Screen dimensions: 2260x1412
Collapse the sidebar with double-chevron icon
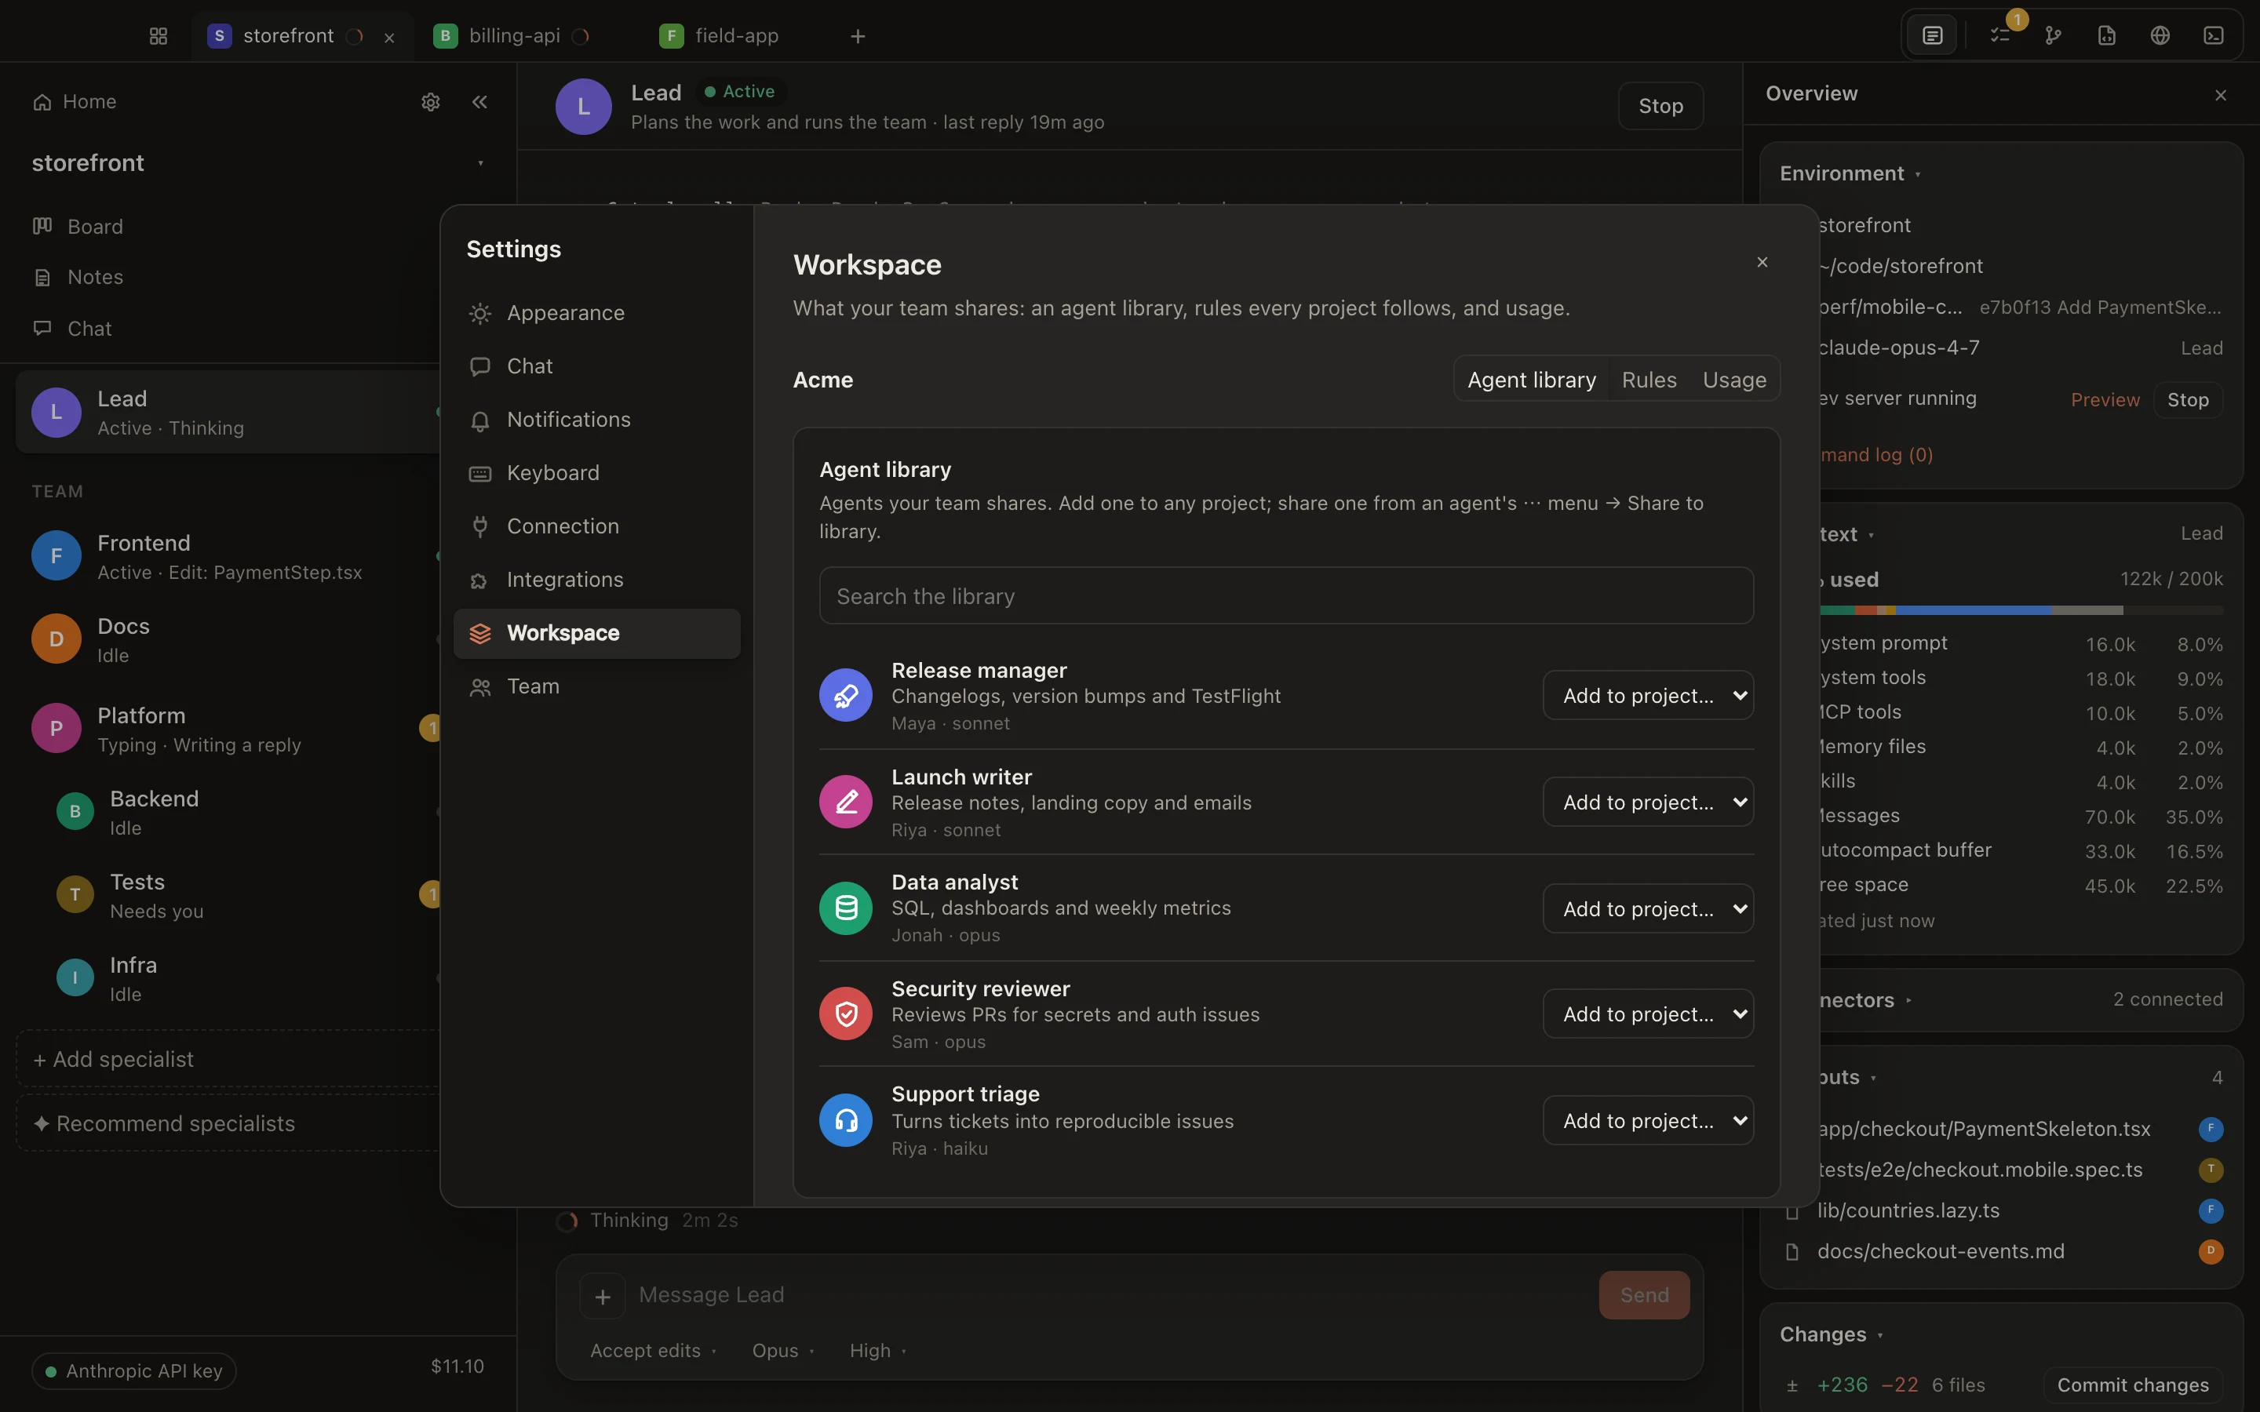pyautogui.click(x=480, y=102)
